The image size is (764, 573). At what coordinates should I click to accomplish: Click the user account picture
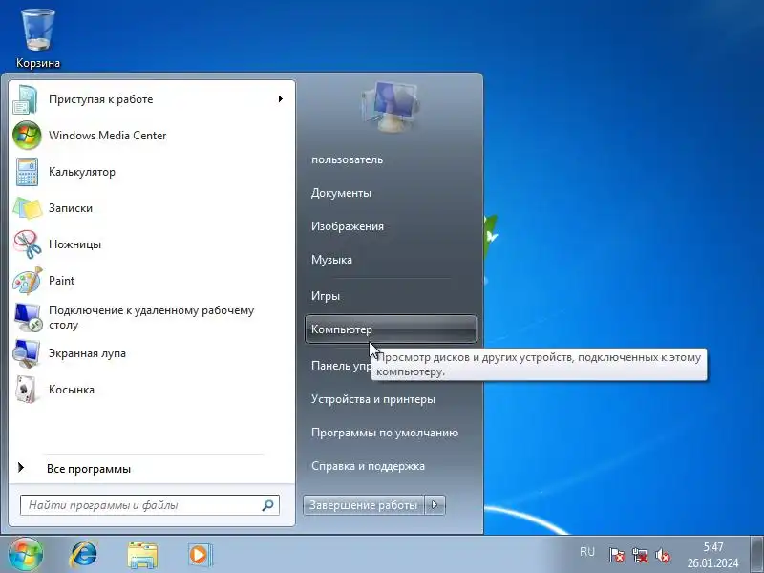391,106
